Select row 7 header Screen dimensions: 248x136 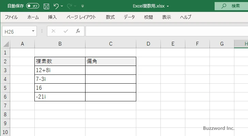click(x=5, y=105)
